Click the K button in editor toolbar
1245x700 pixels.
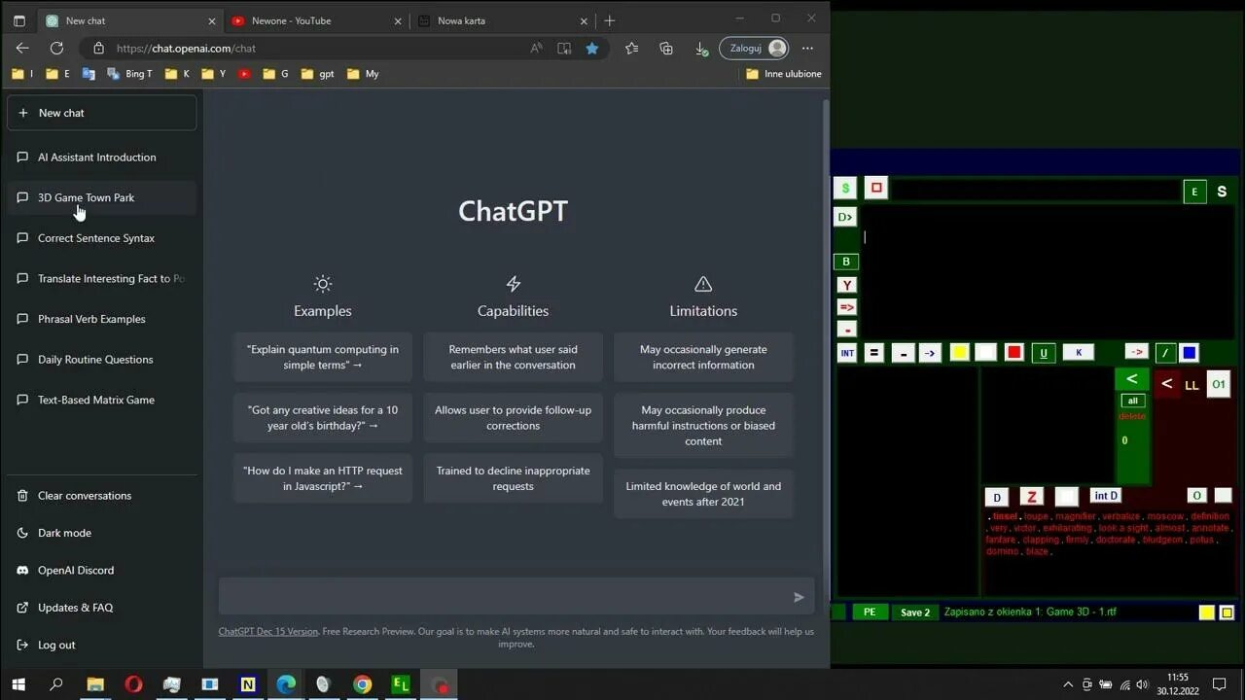tap(1078, 352)
